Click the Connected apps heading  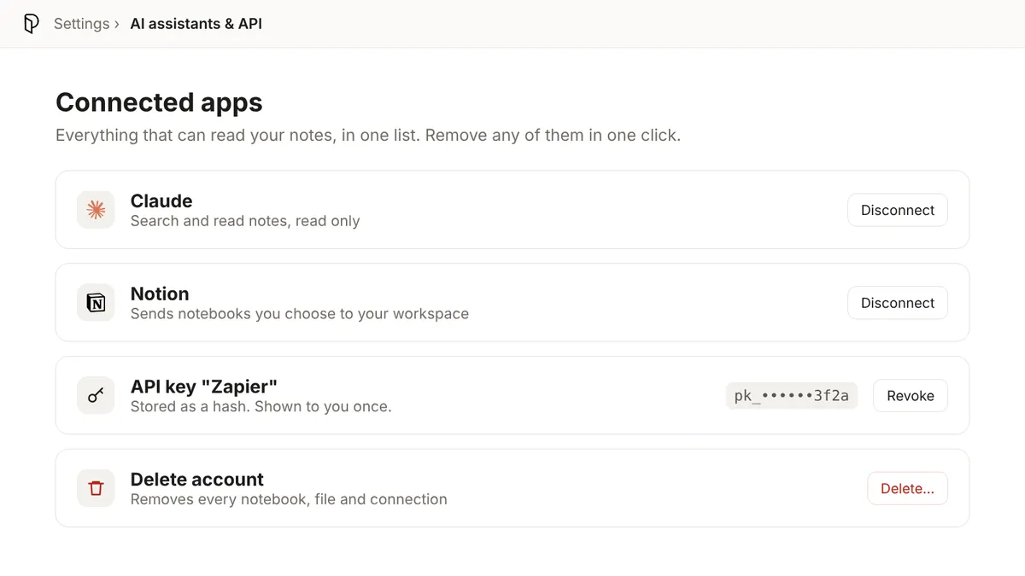click(159, 102)
